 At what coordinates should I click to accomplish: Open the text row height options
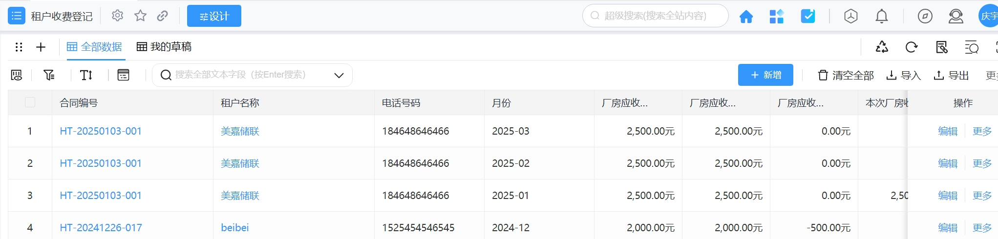pos(86,75)
